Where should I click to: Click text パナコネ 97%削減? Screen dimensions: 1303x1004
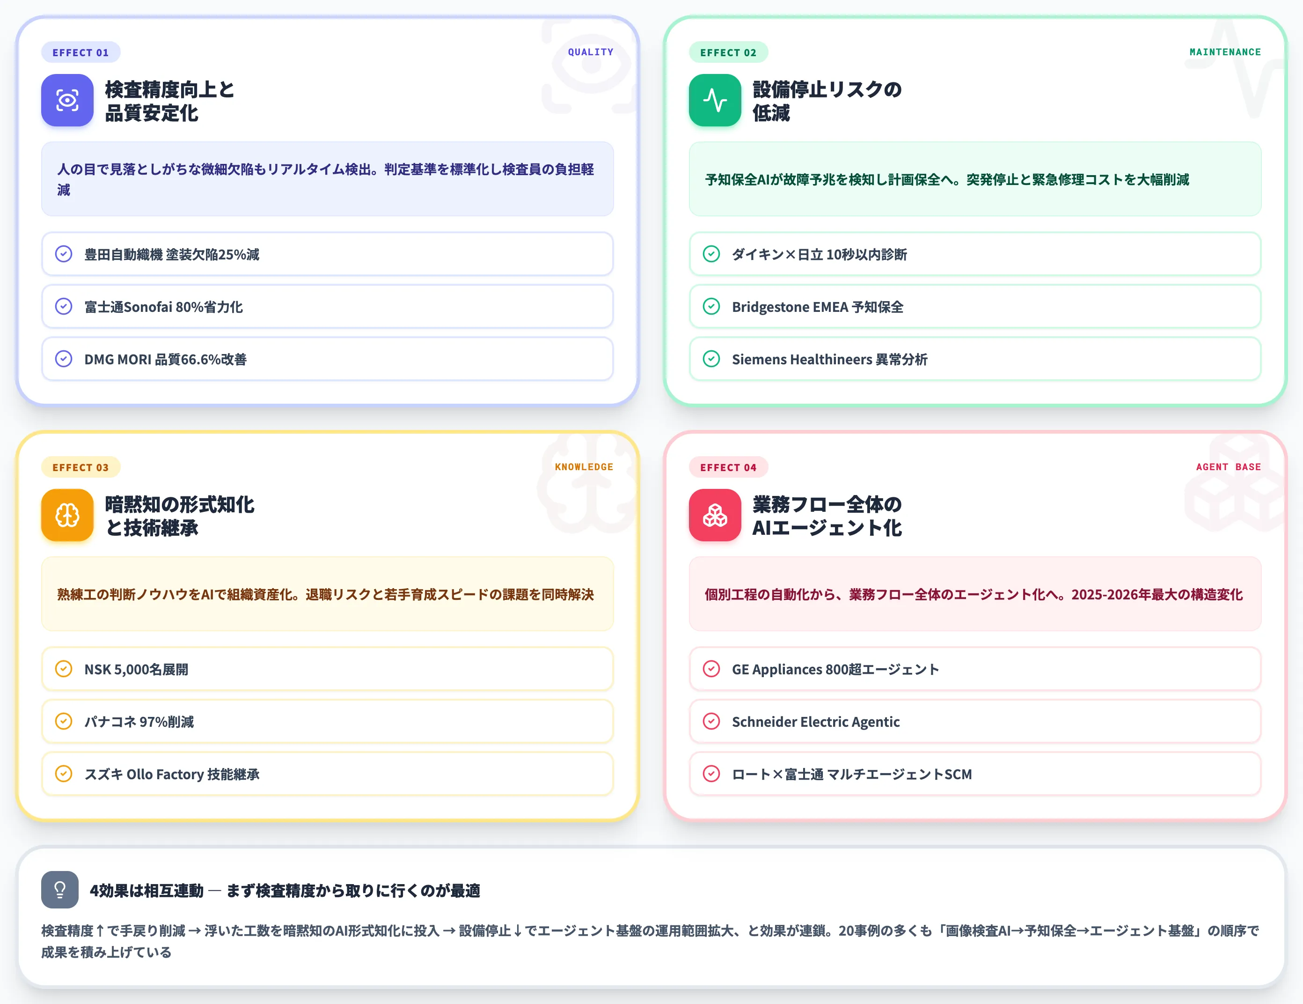tap(139, 722)
